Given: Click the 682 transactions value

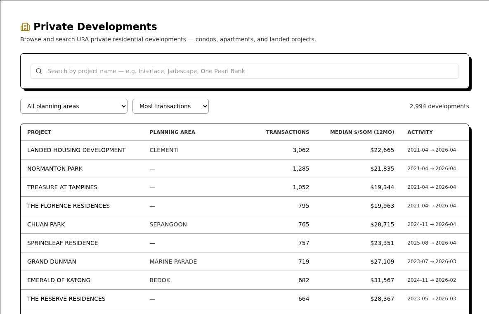Looking at the screenshot, I should point(304,280).
